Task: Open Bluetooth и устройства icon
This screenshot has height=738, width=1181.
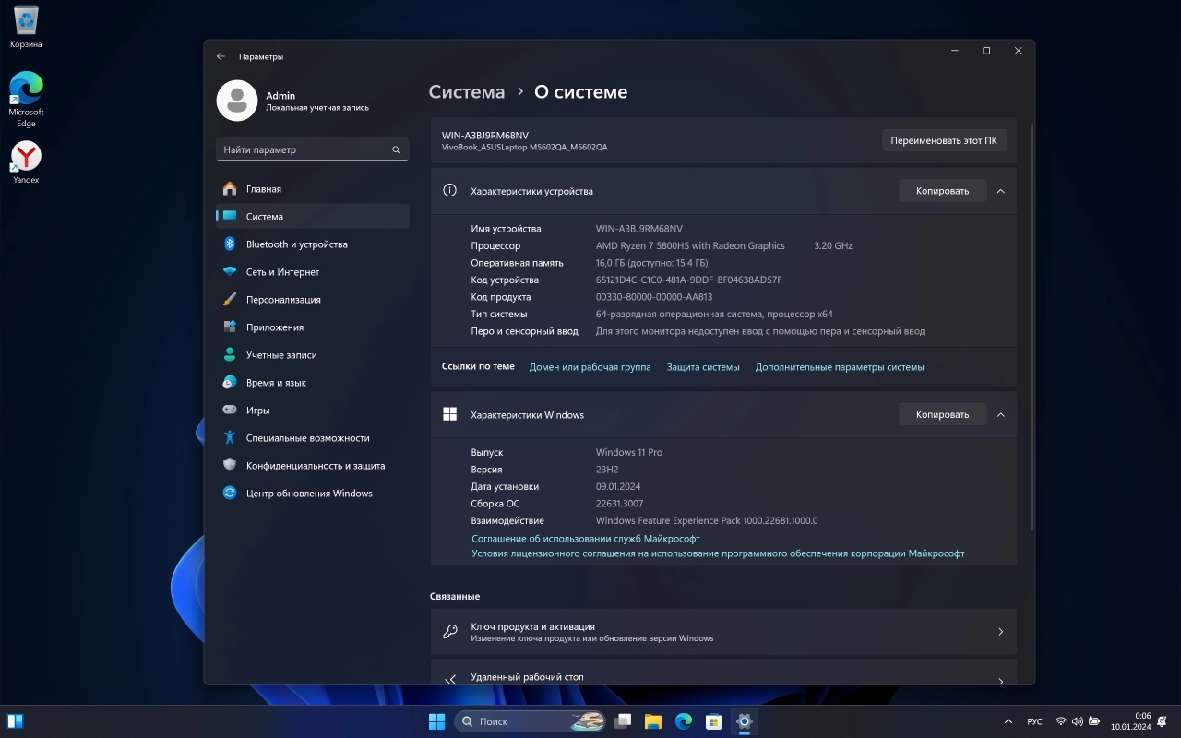Action: tap(230, 244)
